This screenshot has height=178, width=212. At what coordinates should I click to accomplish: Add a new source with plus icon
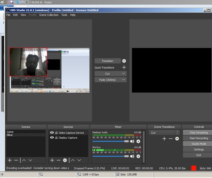pyautogui.click(x=52, y=160)
